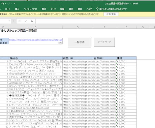The width and height of the screenshot is (155, 128).
Task: Click the 画像URL table header cell
Action: [x=104, y=58]
